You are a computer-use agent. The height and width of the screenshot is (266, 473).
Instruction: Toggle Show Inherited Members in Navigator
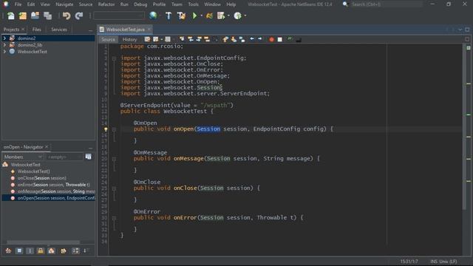pyautogui.click(x=8, y=251)
